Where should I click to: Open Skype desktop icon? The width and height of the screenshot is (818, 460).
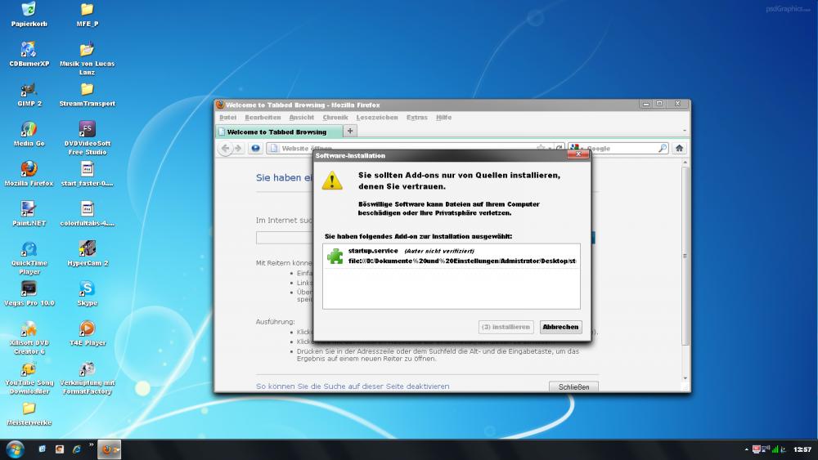88,293
